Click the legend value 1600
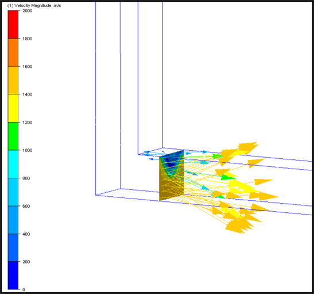 27,66
